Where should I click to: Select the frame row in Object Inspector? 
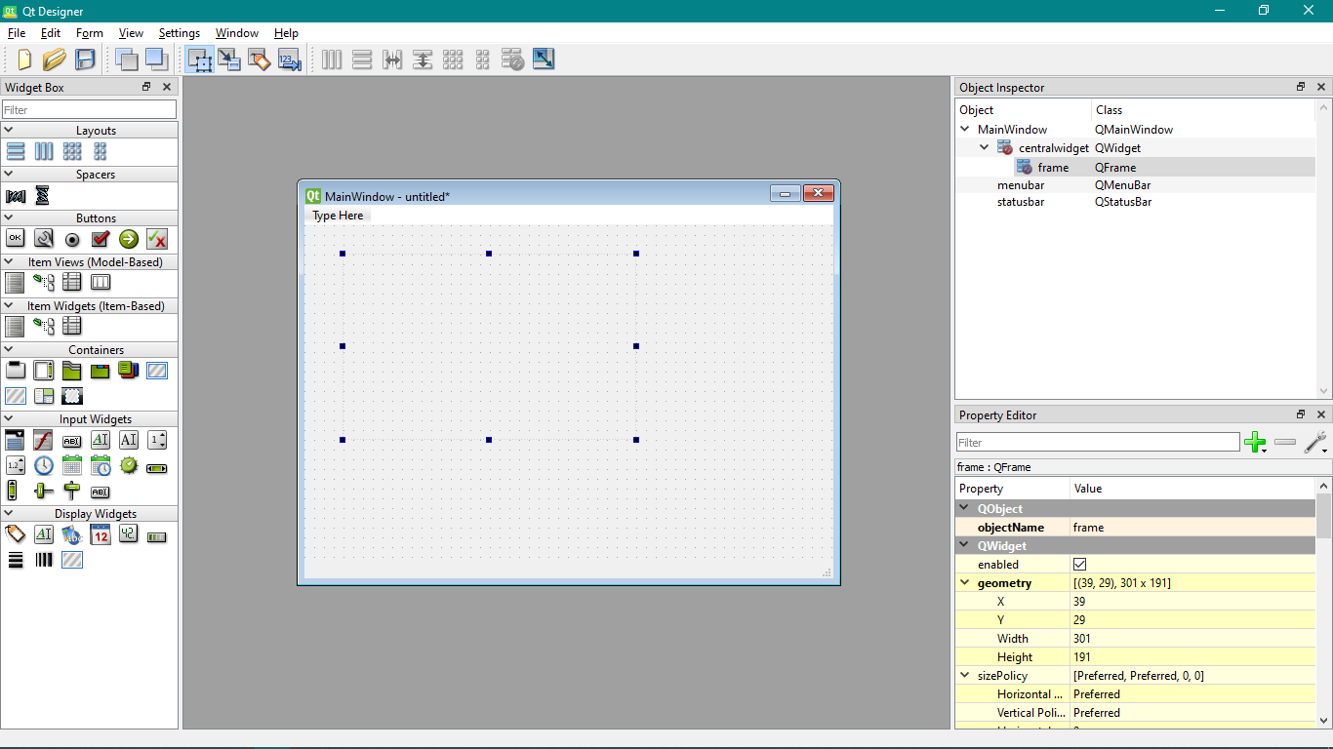click(x=1135, y=168)
